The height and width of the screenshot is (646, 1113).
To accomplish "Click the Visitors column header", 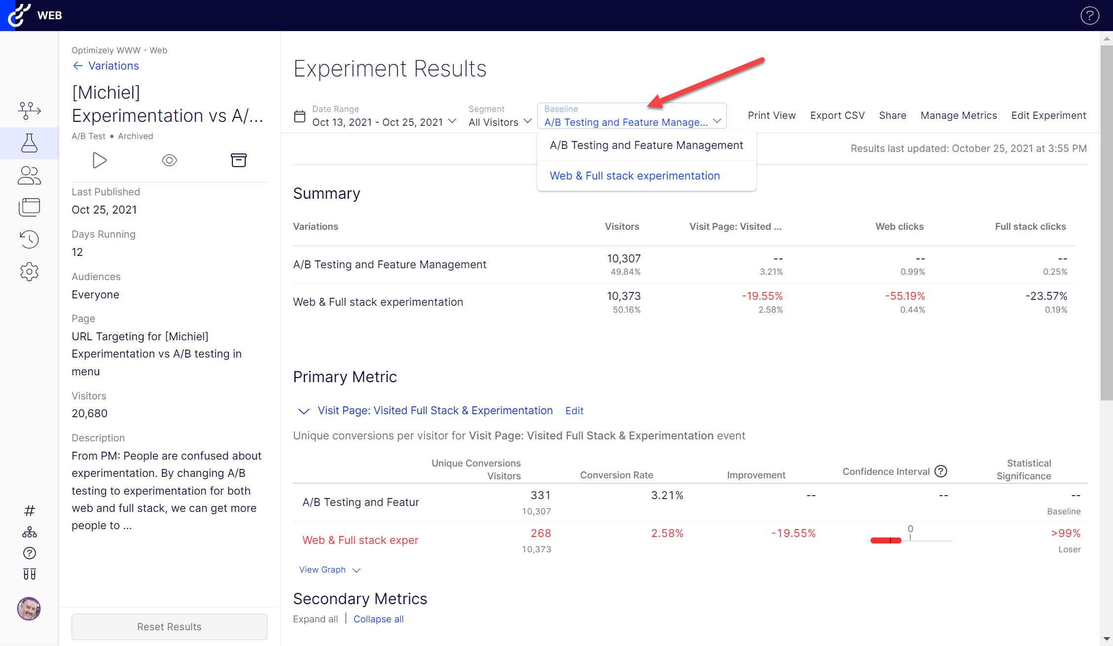I will (622, 227).
